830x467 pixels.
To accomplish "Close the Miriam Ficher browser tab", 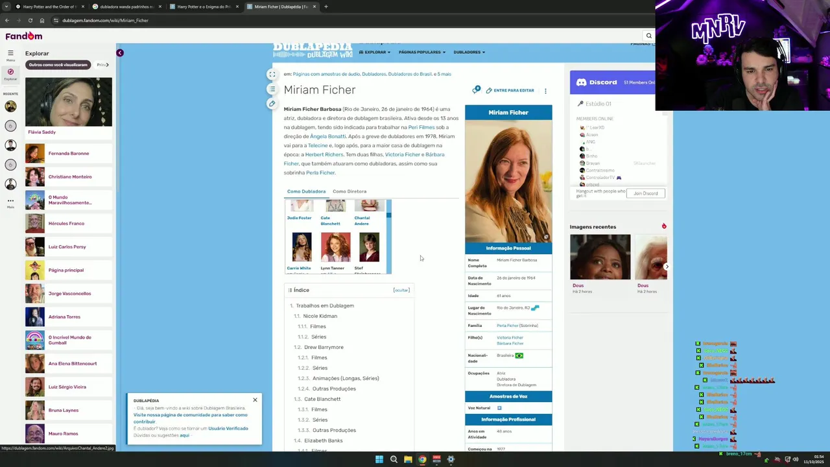I will point(314,6).
